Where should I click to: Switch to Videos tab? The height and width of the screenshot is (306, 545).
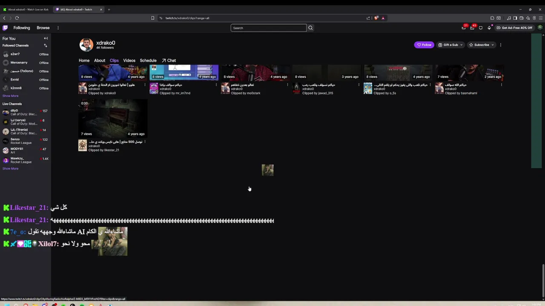(129, 60)
